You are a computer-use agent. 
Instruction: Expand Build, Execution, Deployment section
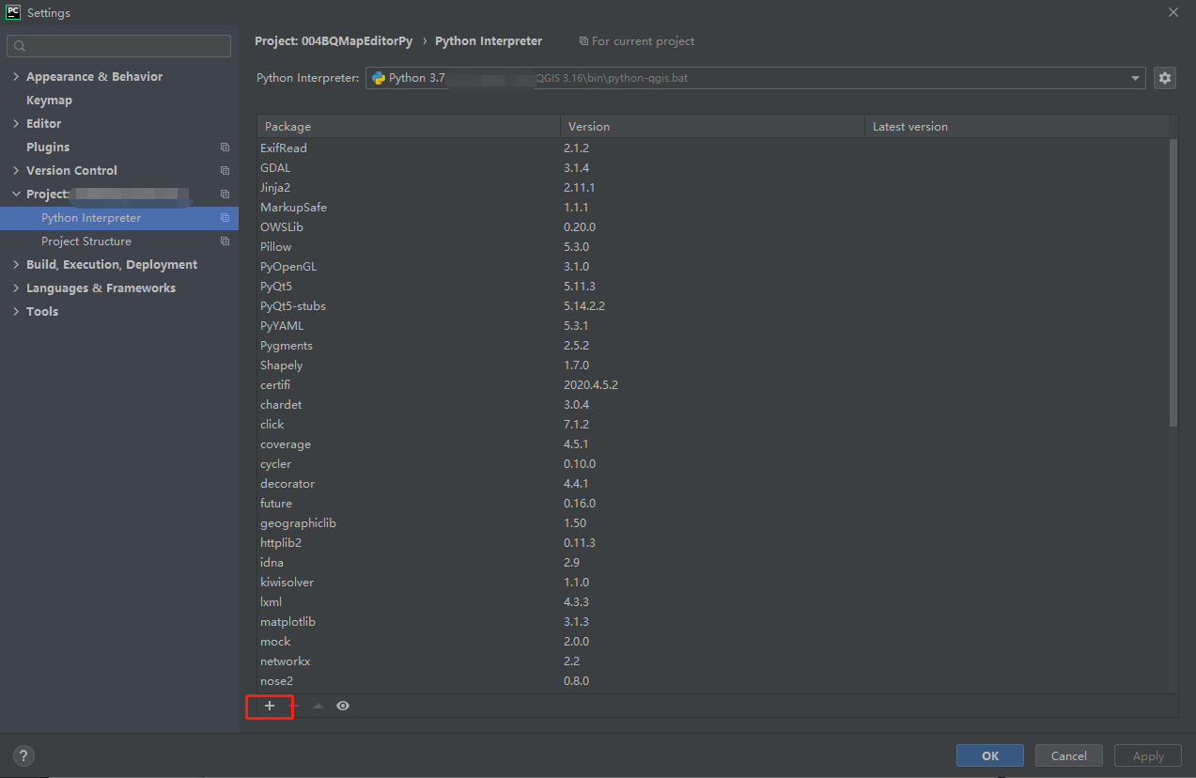16,265
